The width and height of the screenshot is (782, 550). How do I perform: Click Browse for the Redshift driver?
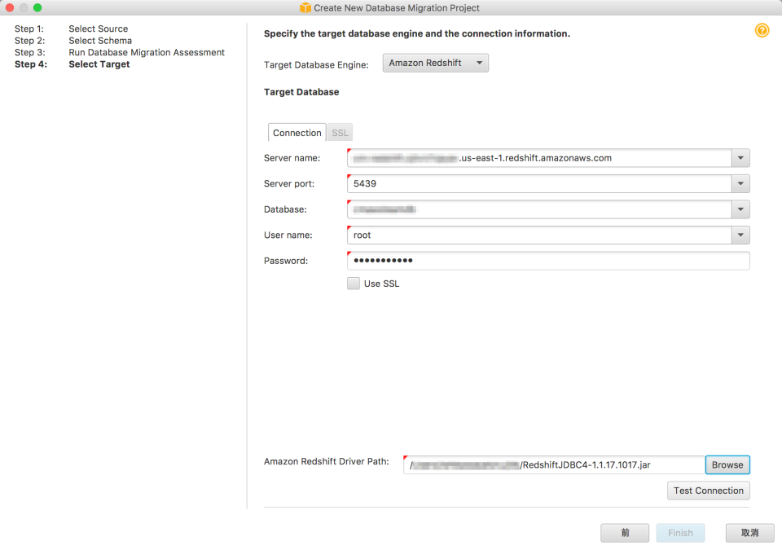[x=727, y=464]
